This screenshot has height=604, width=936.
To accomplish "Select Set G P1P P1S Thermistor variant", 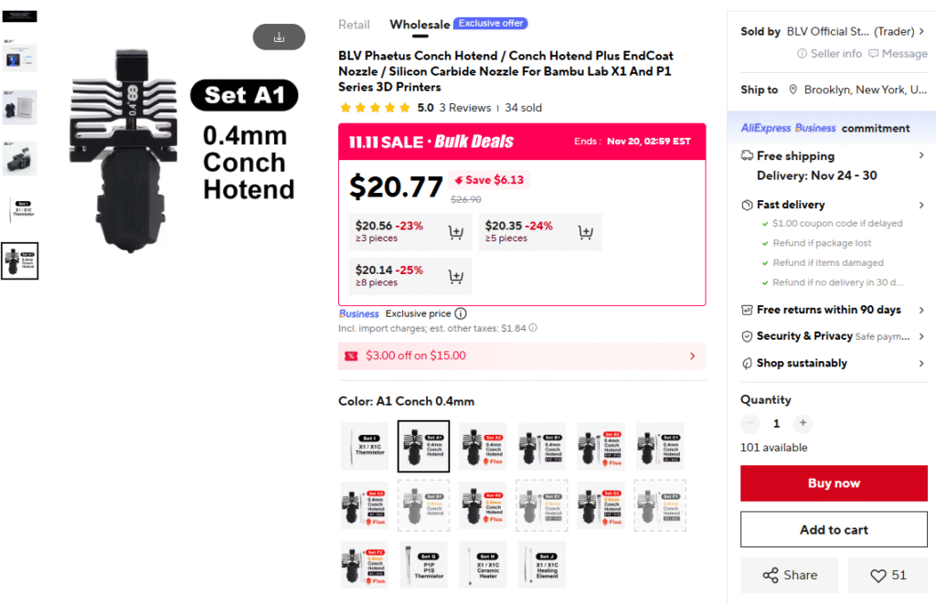I will tap(423, 565).
